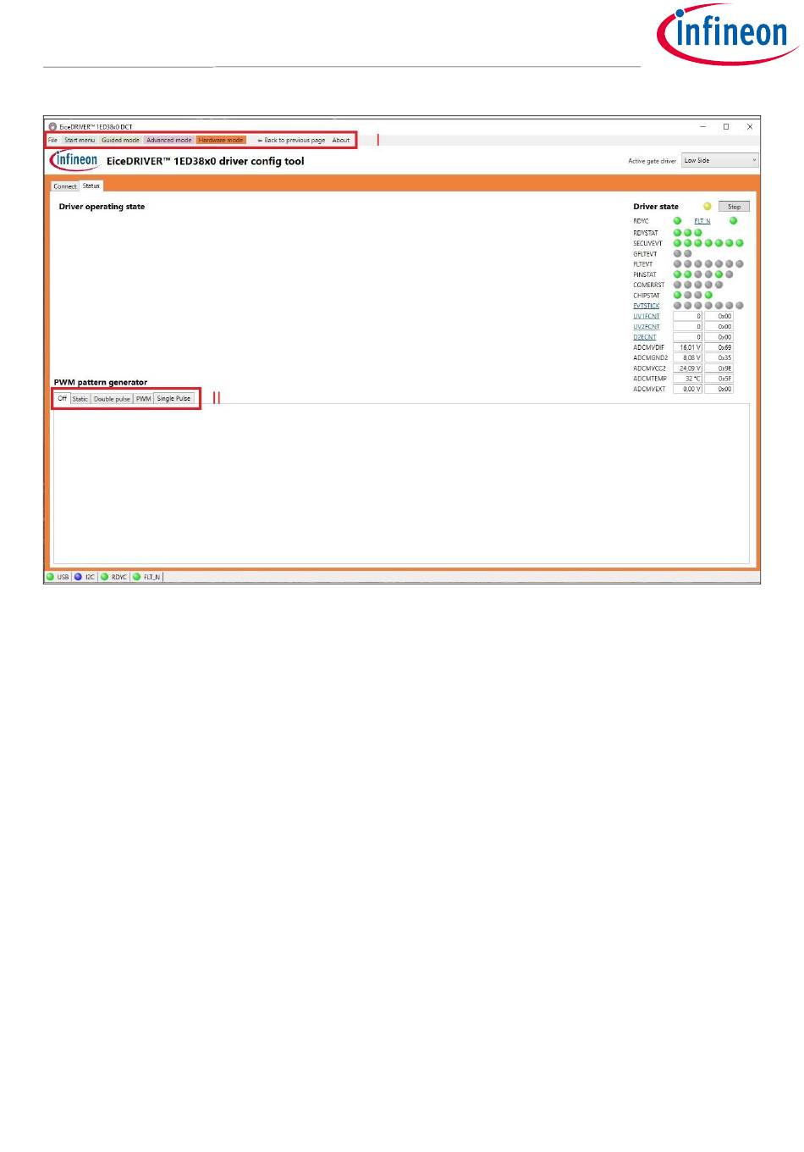Viewport: 804px width, 1152px height.
Task: Click the last COMERRST indicator
Action: point(719,285)
